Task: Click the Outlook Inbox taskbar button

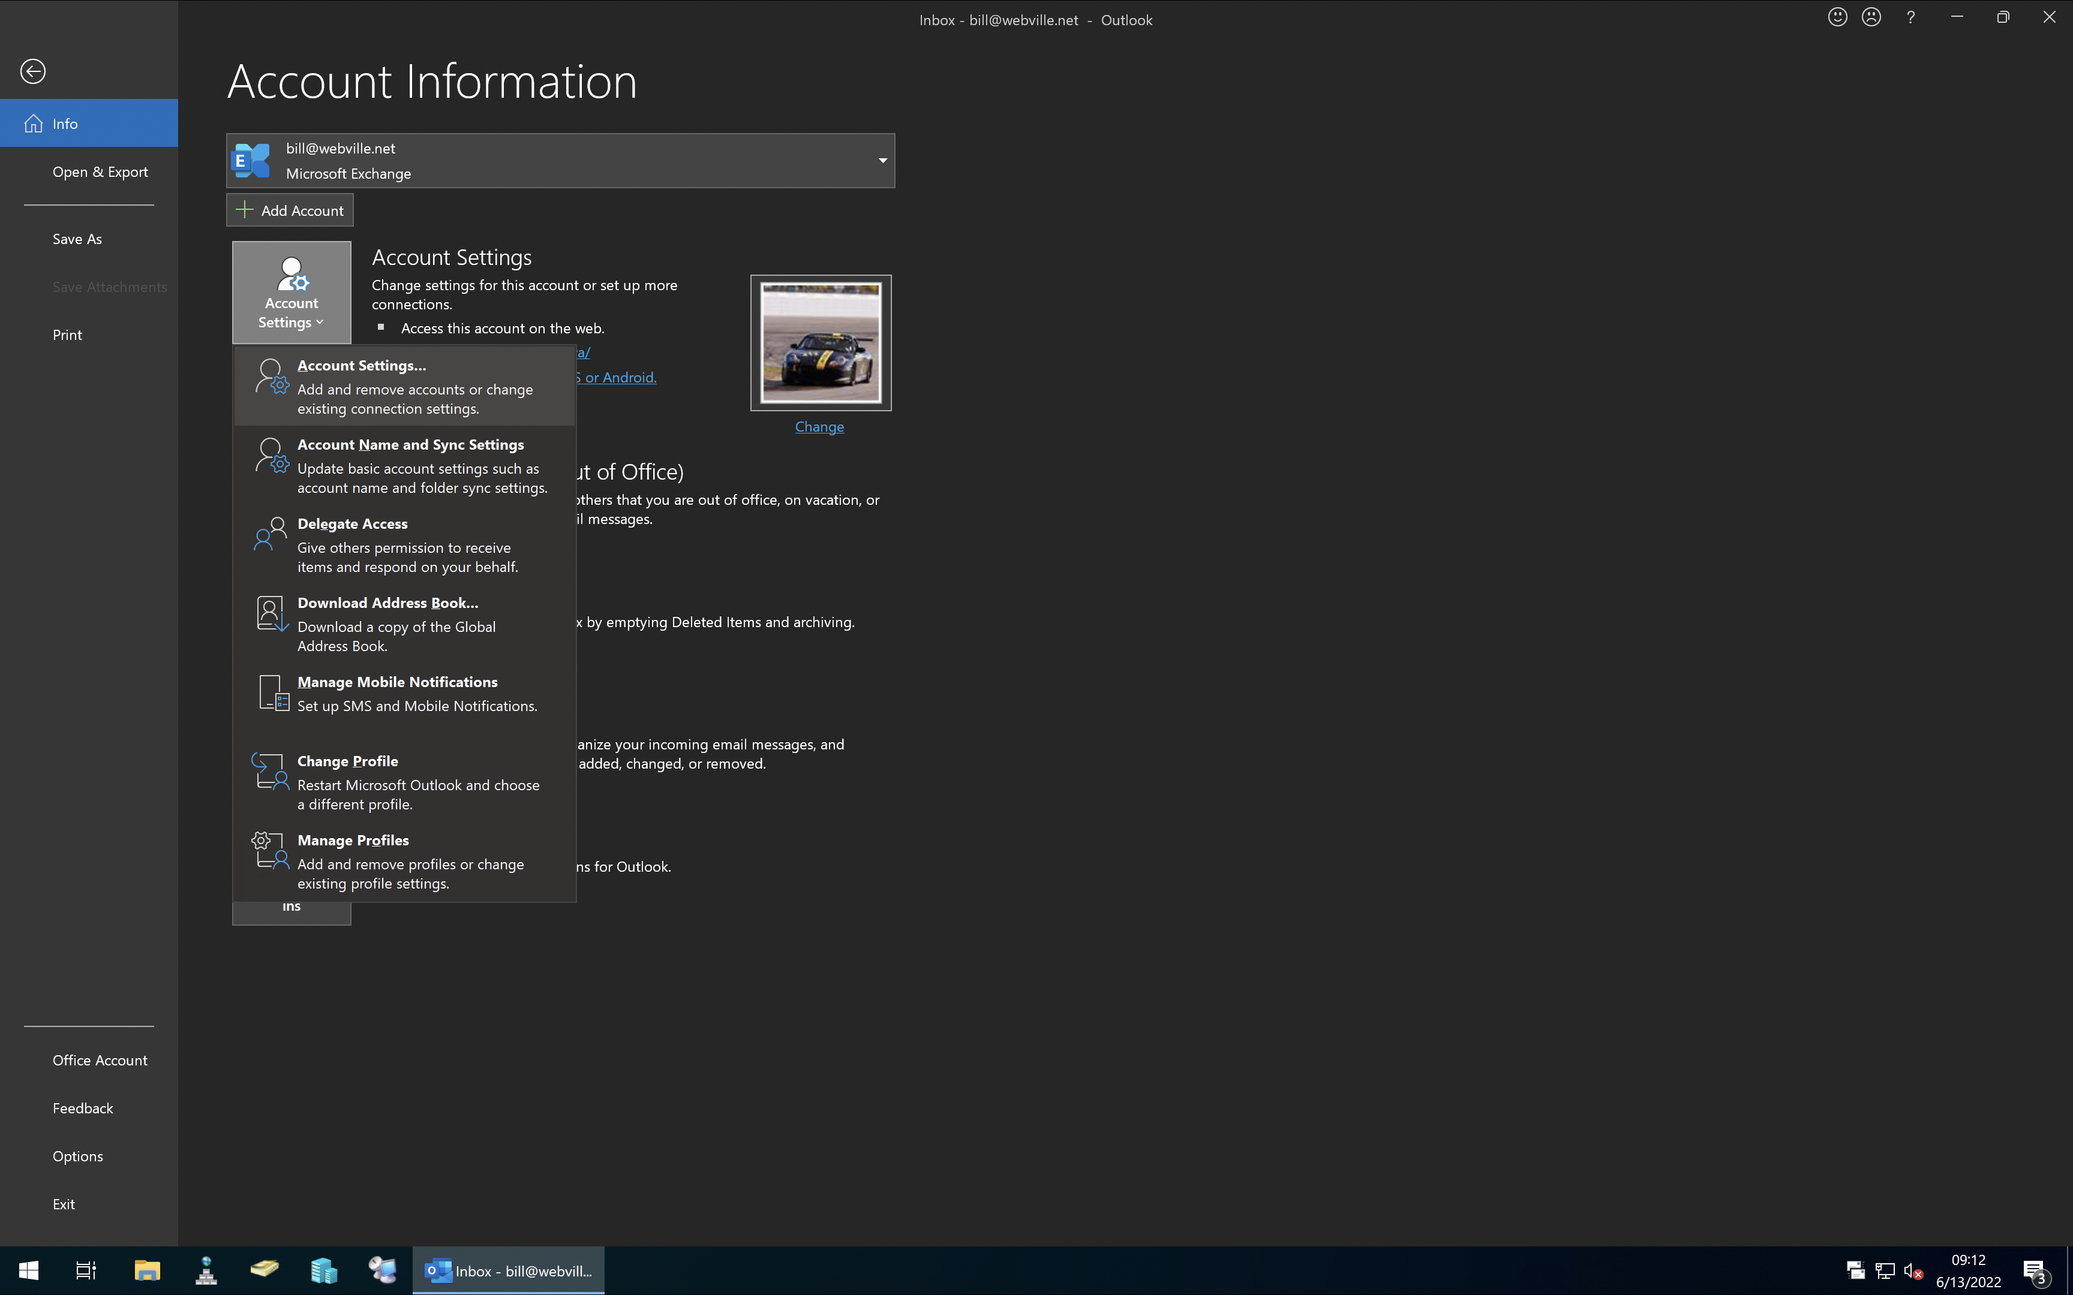Action: [509, 1271]
